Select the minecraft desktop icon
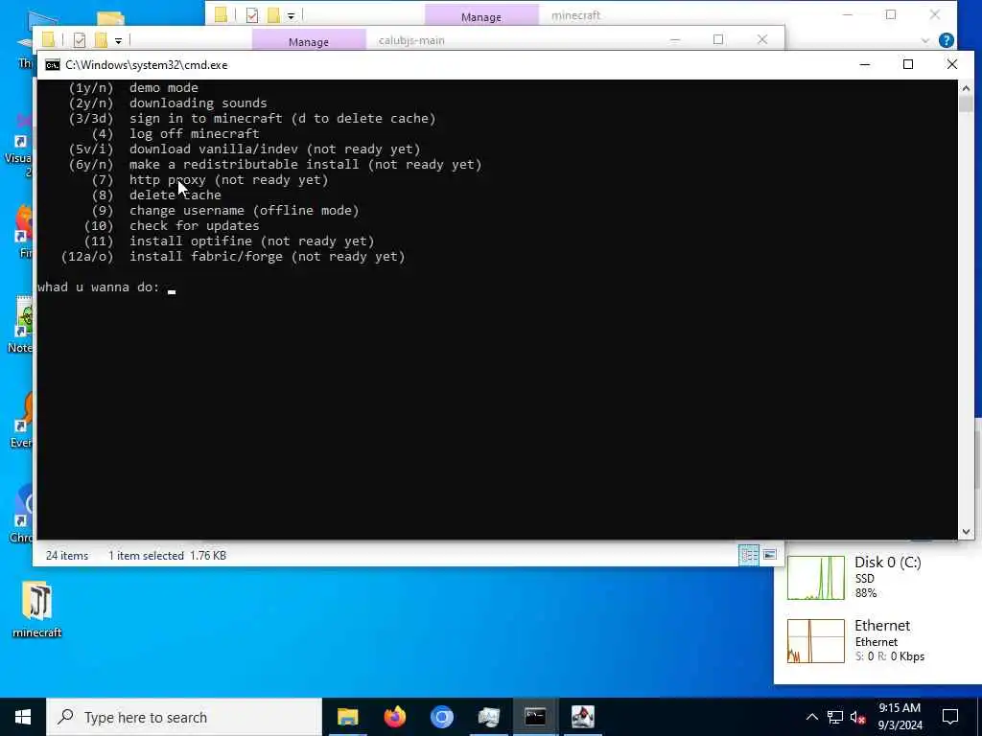 tap(37, 610)
